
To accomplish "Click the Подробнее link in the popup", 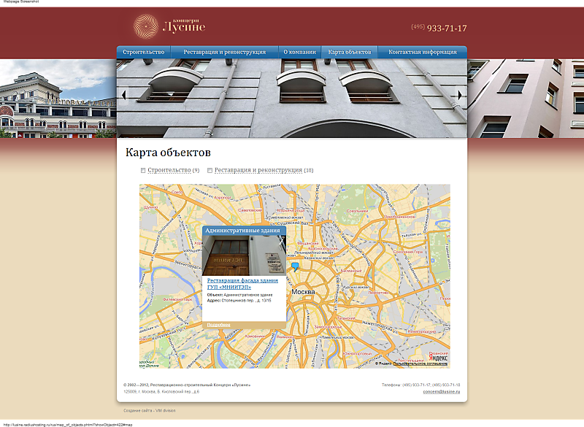I will (x=218, y=325).
